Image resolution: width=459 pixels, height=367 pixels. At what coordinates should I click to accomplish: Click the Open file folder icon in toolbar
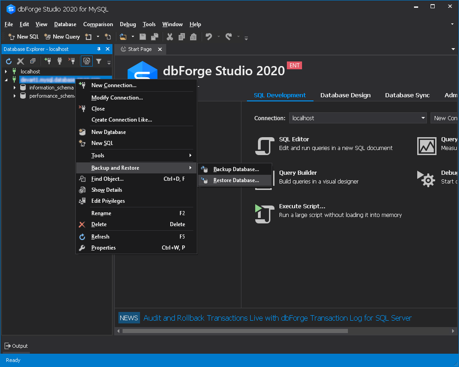pos(123,37)
